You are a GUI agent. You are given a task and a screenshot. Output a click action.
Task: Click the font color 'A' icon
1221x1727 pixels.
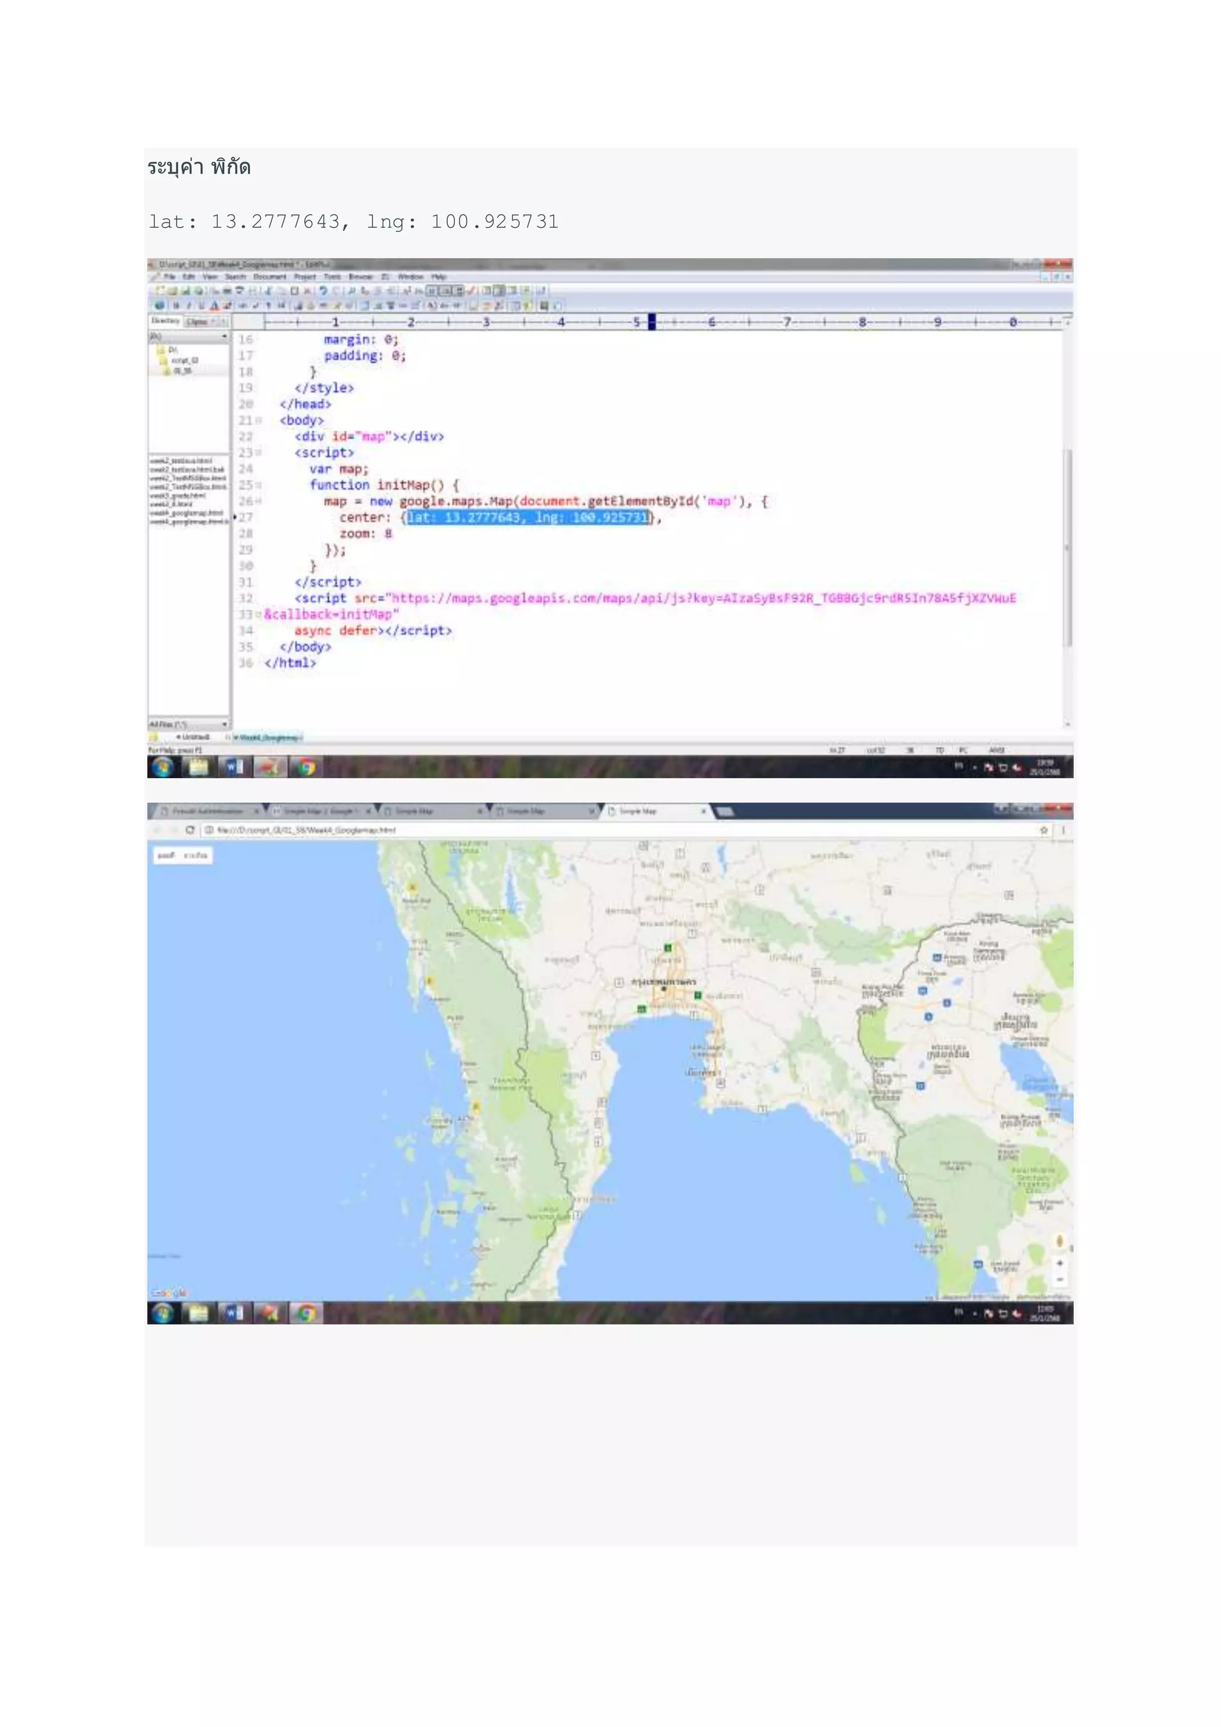[x=214, y=305]
